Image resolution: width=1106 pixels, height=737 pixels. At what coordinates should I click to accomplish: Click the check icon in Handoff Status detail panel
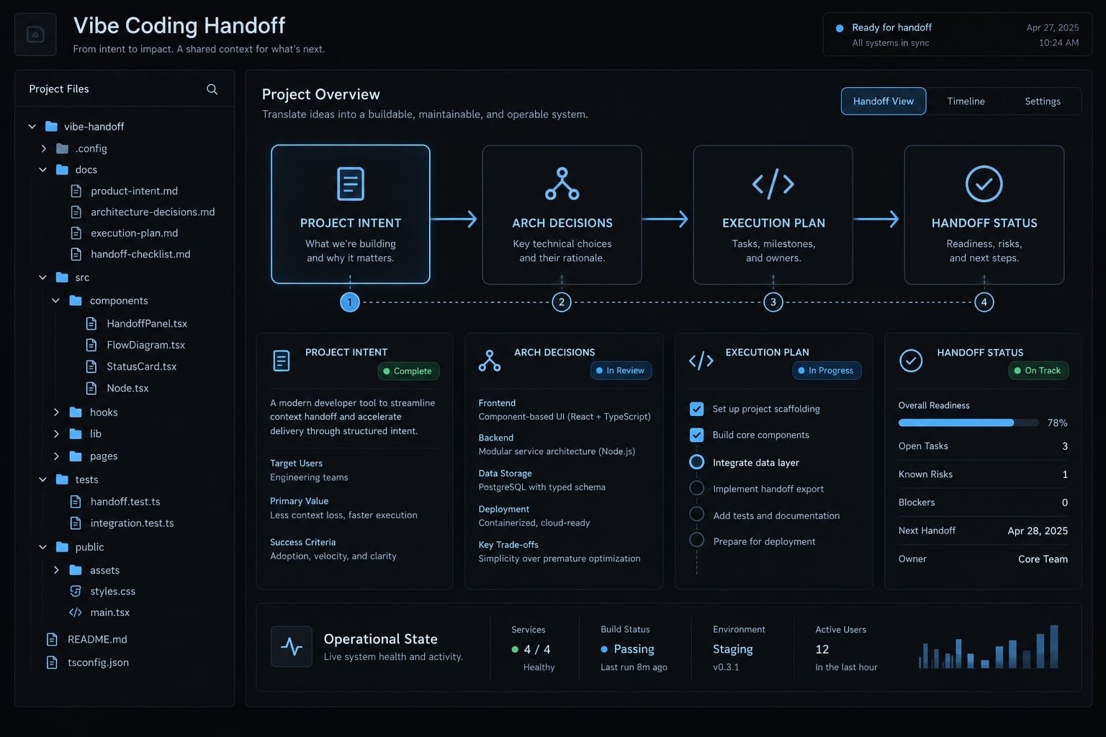pos(911,361)
